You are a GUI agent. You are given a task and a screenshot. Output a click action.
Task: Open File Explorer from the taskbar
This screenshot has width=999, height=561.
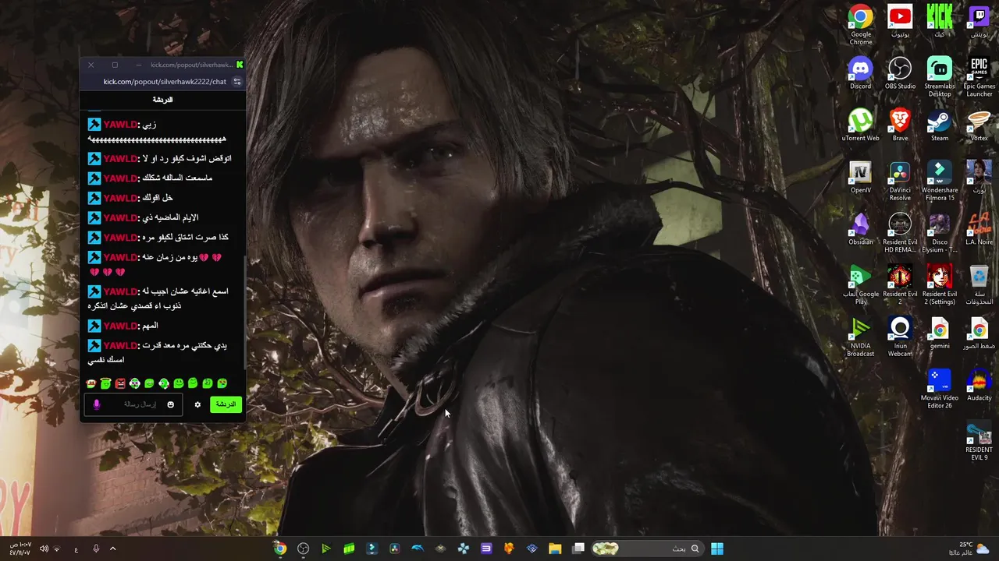tap(555, 549)
